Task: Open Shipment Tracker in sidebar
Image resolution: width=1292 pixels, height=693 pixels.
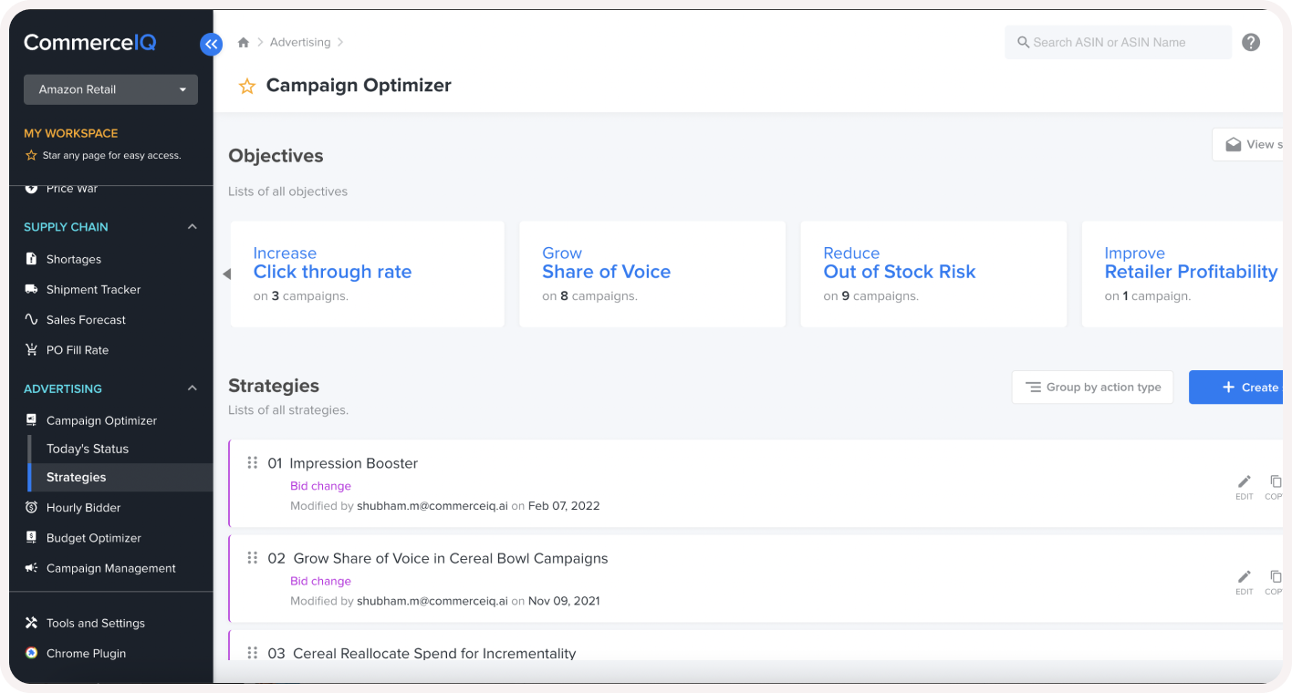Action: [x=94, y=289]
